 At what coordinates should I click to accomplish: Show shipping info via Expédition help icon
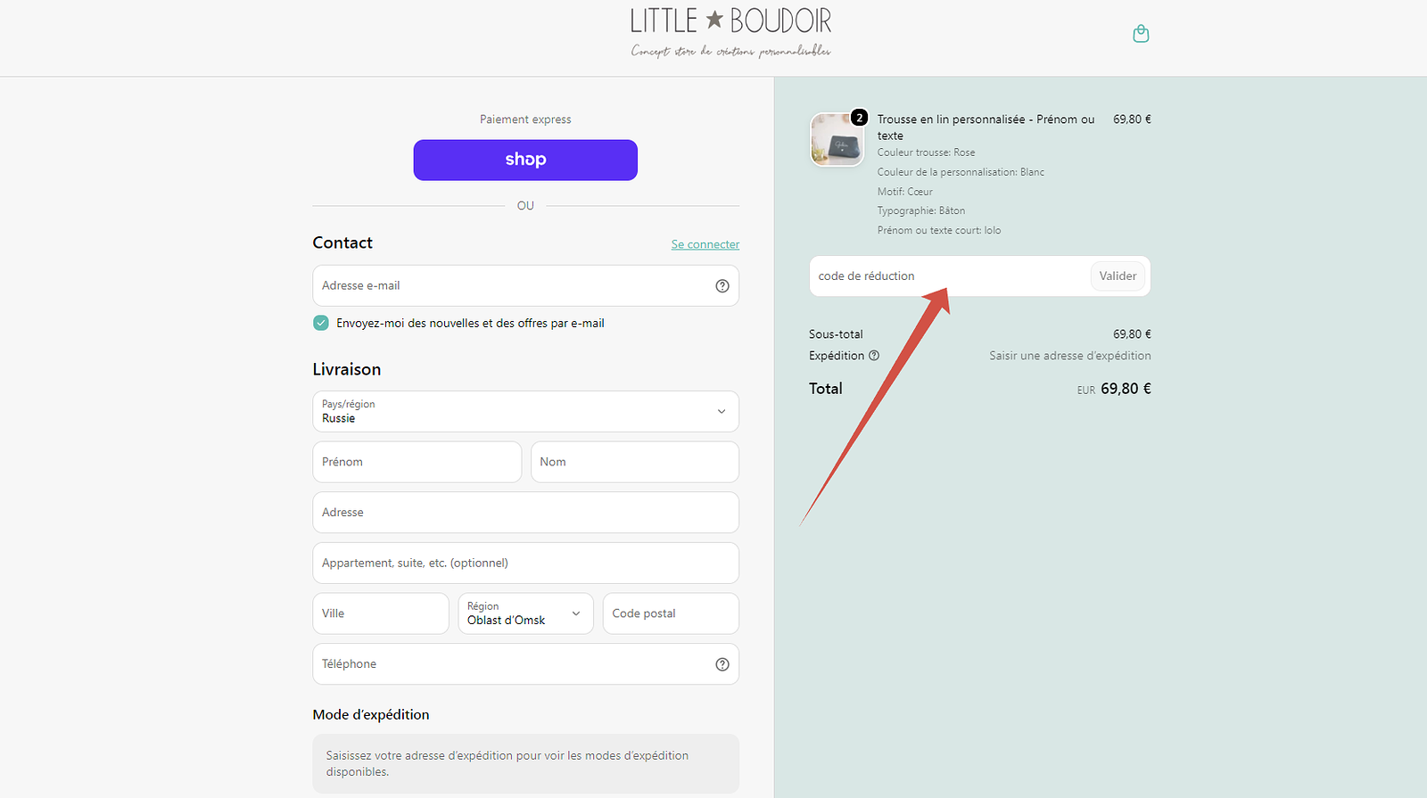(874, 356)
